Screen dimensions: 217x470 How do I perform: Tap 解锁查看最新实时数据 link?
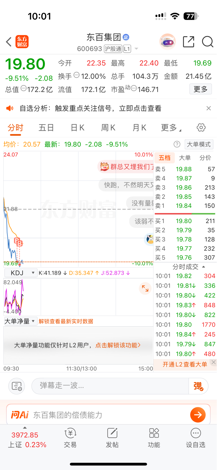tap(66, 321)
